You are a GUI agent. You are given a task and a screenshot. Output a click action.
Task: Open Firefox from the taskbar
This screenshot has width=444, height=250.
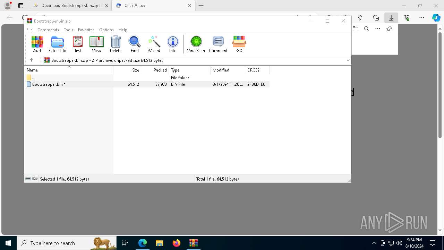[x=177, y=243]
